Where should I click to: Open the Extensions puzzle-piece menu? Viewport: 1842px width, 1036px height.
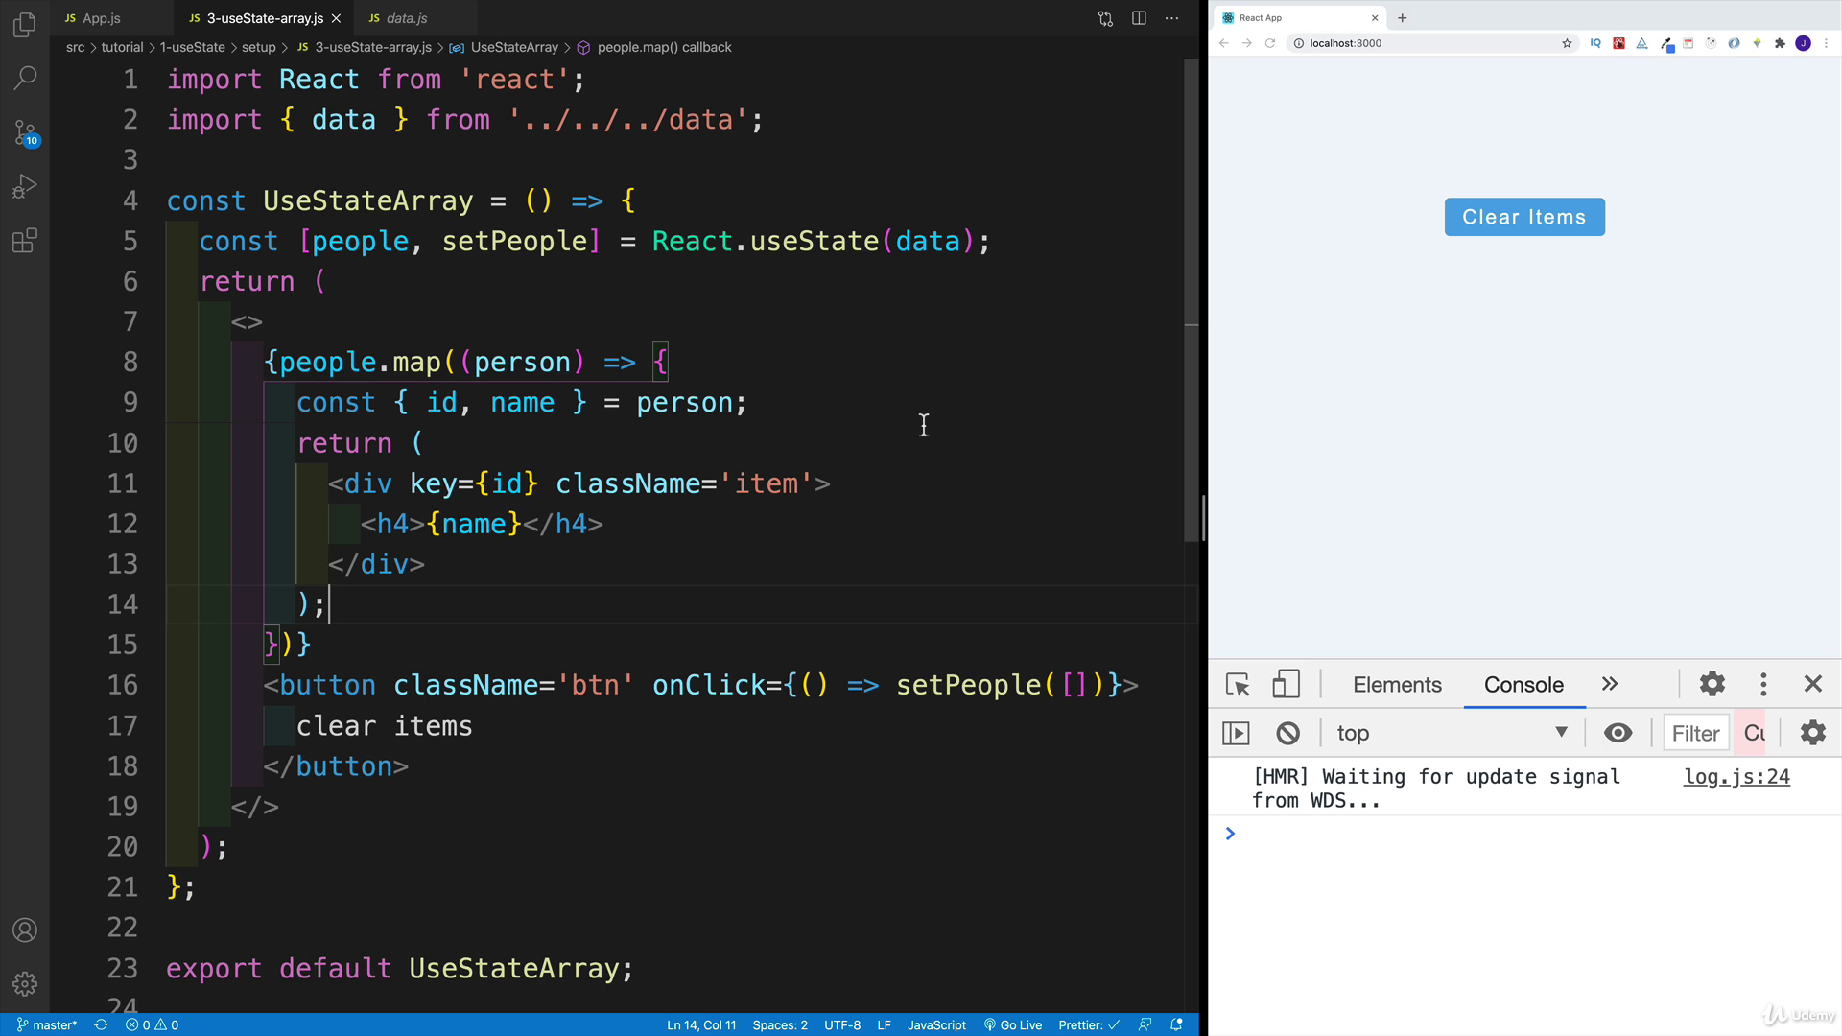(1780, 43)
